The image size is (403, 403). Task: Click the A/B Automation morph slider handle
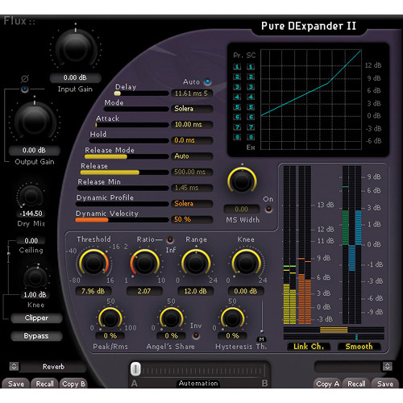point(135,369)
